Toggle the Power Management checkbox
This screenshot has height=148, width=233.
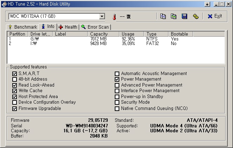117,79
